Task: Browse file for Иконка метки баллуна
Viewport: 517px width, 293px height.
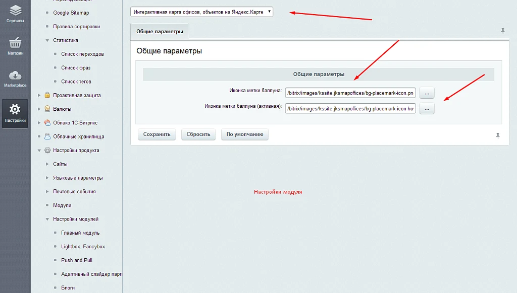Action: [427, 93]
